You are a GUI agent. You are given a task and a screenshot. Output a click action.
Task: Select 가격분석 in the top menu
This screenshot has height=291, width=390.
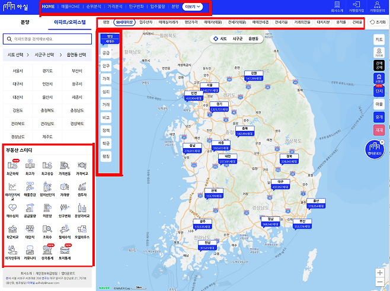(x=115, y=7)
